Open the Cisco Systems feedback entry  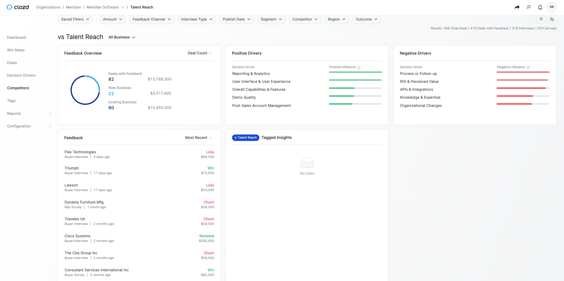(139, 238)
